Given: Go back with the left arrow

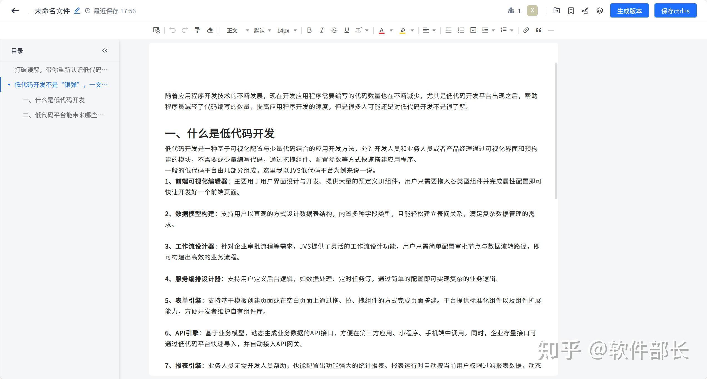Looking at the screenshot, I should tap(15, 11).
